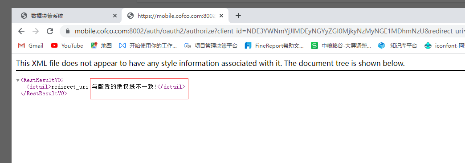Open the 地图 maps bookmark

coord(102,45)
